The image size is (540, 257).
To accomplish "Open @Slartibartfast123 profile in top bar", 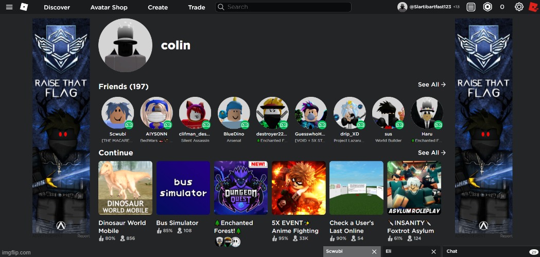I will [428, 7].
